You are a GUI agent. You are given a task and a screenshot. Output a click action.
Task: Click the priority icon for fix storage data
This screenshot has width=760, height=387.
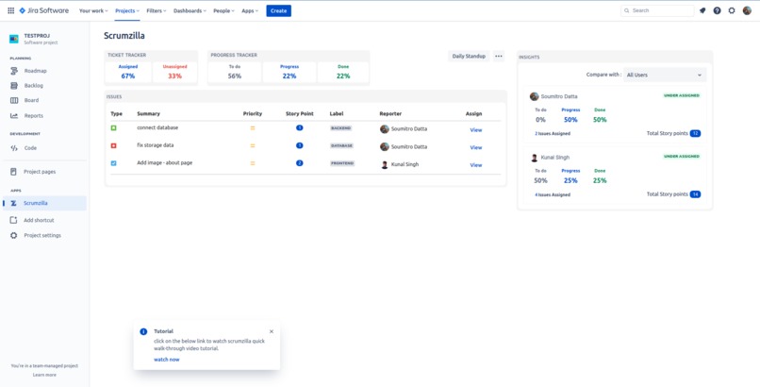tap(253, 145)
